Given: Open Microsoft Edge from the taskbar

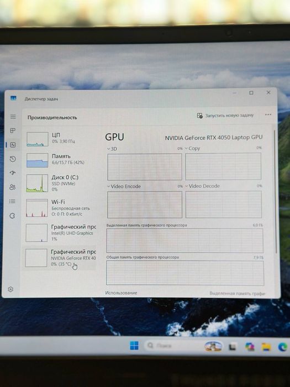Looking at the screenshot, I should point(283,347).
